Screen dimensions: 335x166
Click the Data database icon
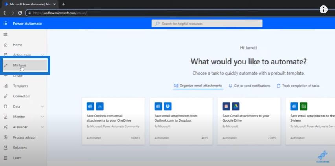pos(6,106)
